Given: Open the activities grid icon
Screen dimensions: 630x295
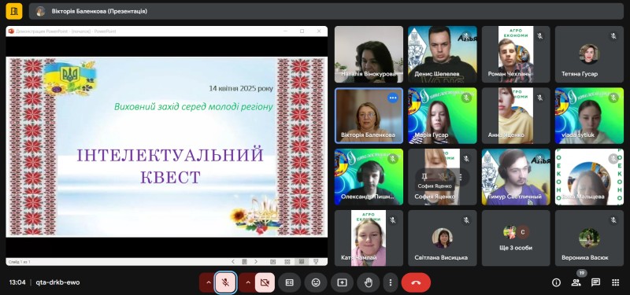Looking at the screenshot, I should pyautogui.click(x=616, y=282).
